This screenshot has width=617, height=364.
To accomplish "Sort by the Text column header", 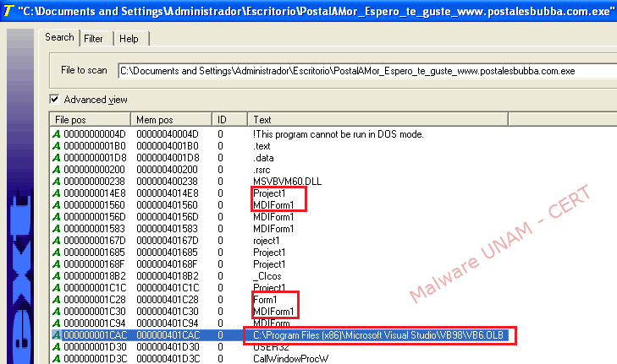I will coord(377,119).
